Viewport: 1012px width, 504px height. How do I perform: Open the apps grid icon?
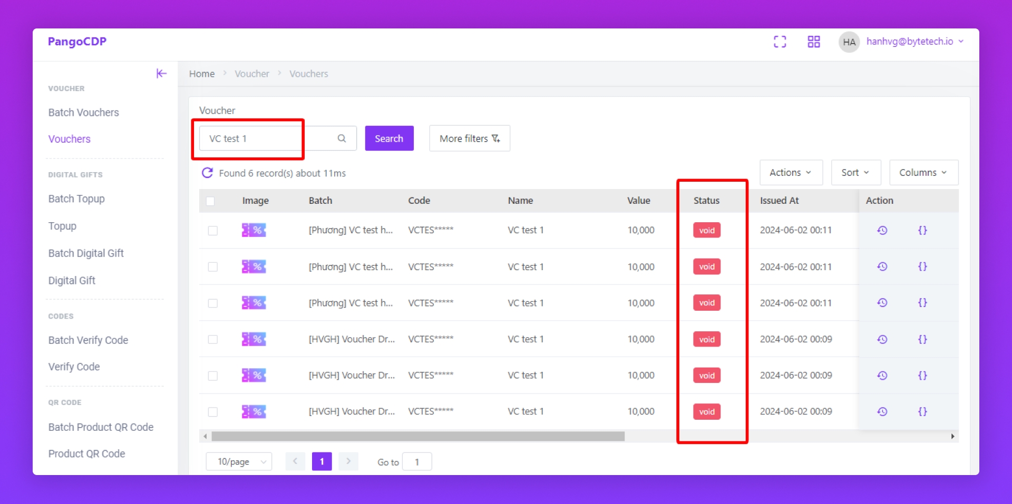[x=813, y=42]
